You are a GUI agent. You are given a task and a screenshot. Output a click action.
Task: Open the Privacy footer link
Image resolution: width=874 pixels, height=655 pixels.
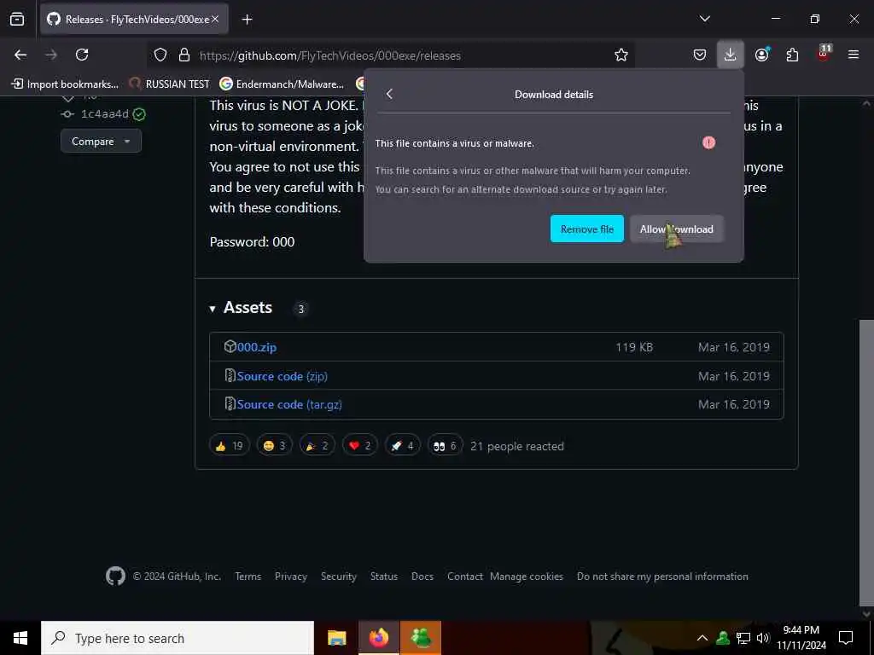pyautogui.click(x=291, y=577)
